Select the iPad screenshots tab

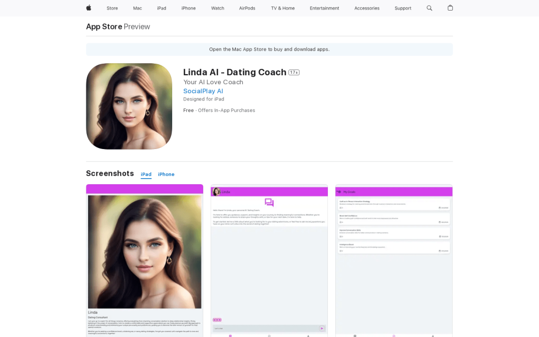click(146, 174)
